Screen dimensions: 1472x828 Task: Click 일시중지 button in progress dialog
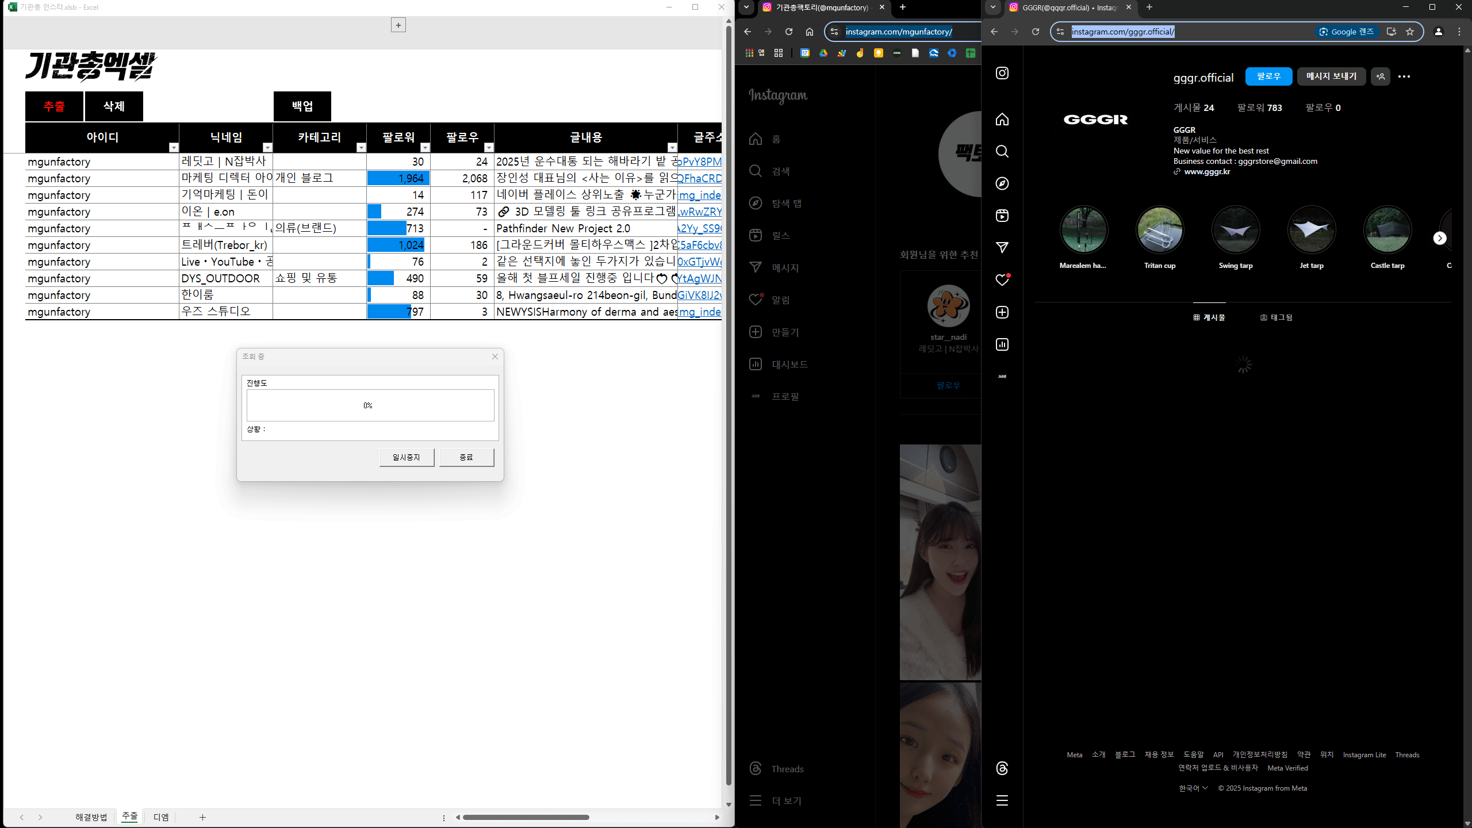click(x=407, y=457)
